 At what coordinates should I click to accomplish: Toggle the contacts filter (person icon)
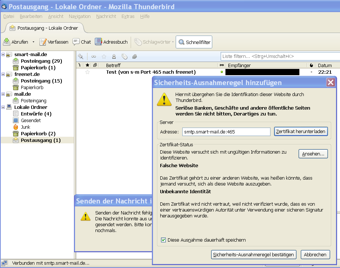[x=114, y=56]
